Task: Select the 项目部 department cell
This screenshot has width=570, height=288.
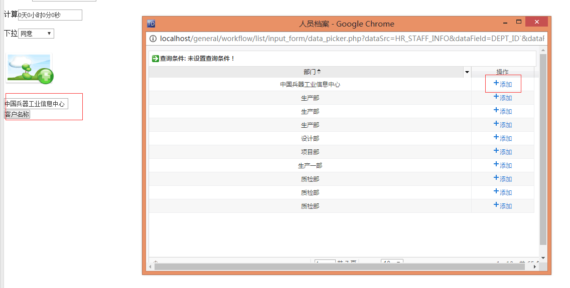Action: click(x=310, y=152)
